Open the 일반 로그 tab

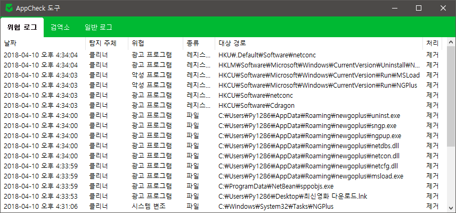tap(99, 27)
